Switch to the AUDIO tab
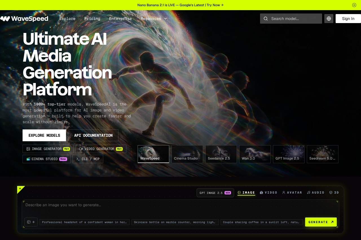 [316, 193]
